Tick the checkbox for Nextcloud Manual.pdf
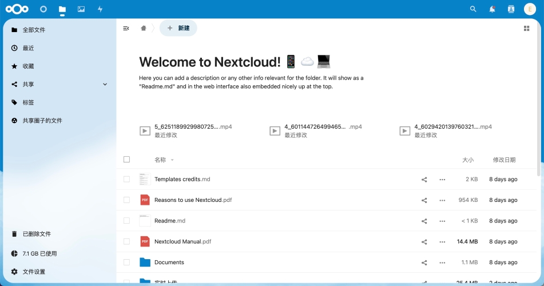Viewport: 544px width, 286px height. [127, 241]
